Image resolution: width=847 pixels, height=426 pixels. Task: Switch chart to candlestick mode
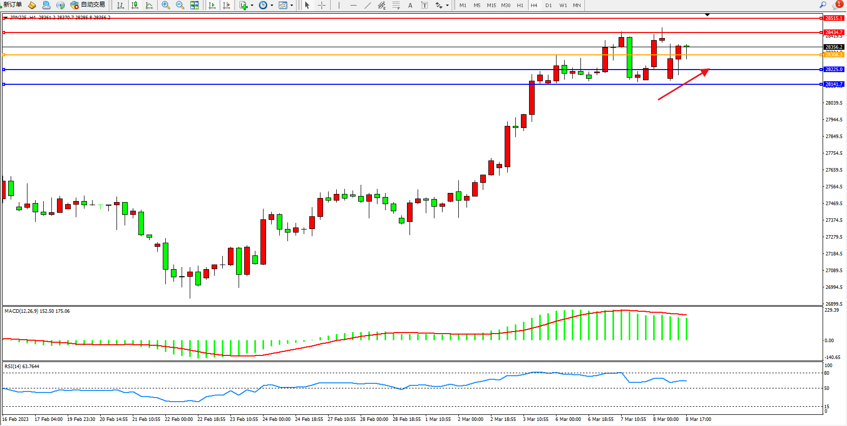click(x=135, y=5)
